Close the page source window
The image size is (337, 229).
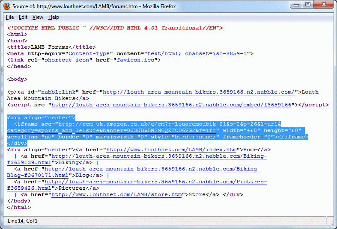tap(323, 5)
